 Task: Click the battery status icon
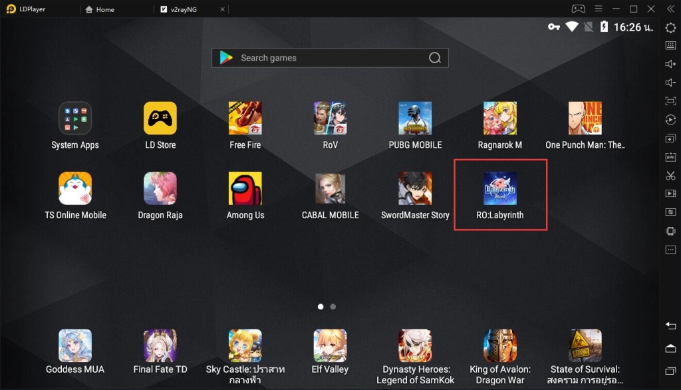point(604,27)
